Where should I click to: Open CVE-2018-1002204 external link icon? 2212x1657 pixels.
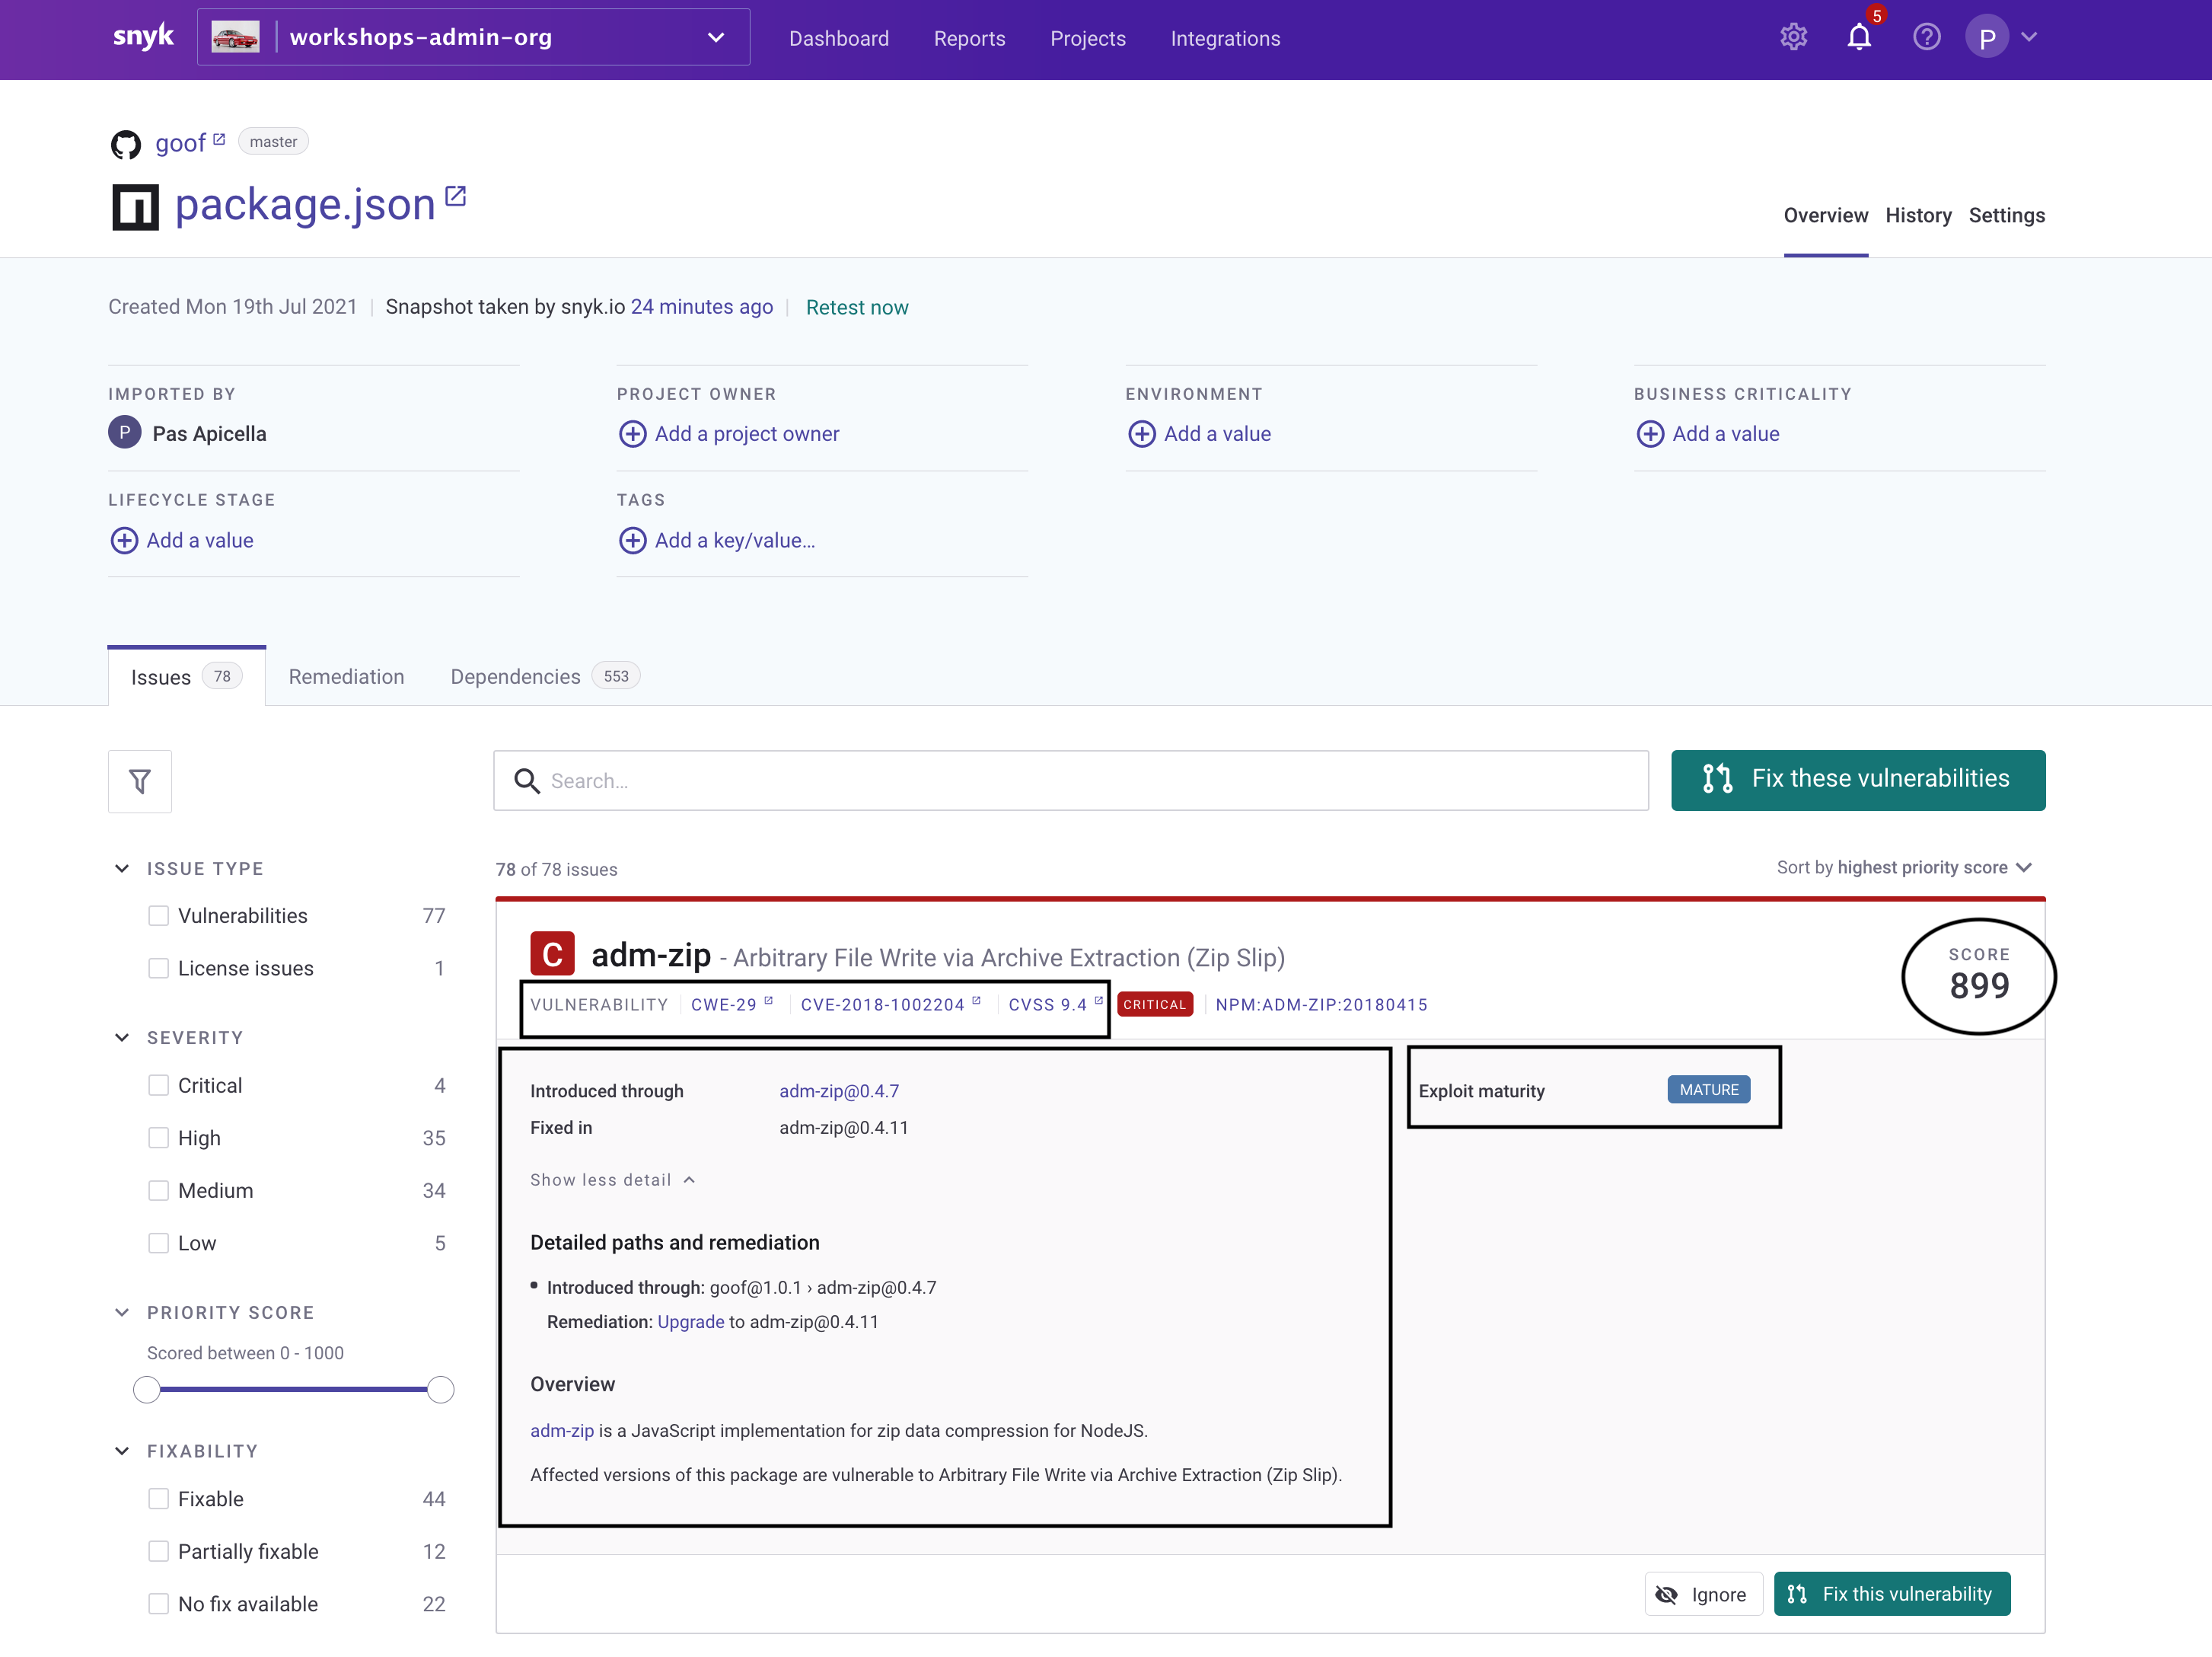coord(976,1001)
